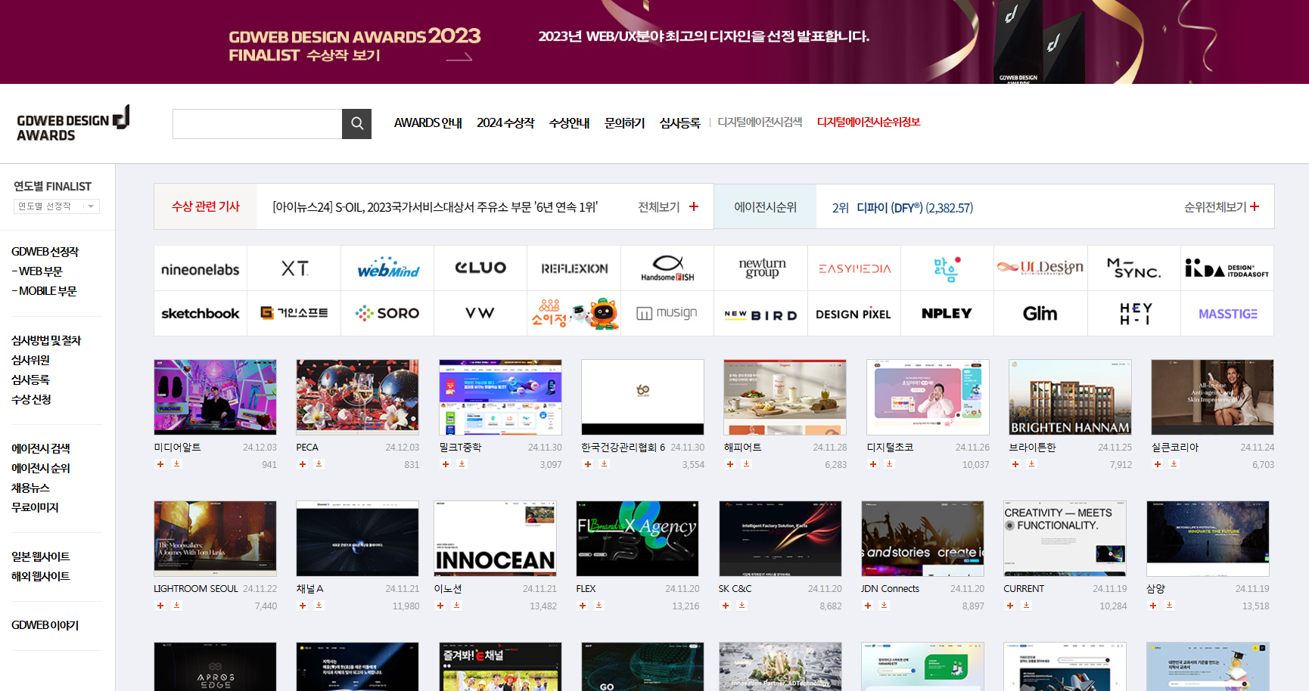The image size is (1309, 691).
Task: Click the search magnifier icon button
Action: [x=356, y=124]
